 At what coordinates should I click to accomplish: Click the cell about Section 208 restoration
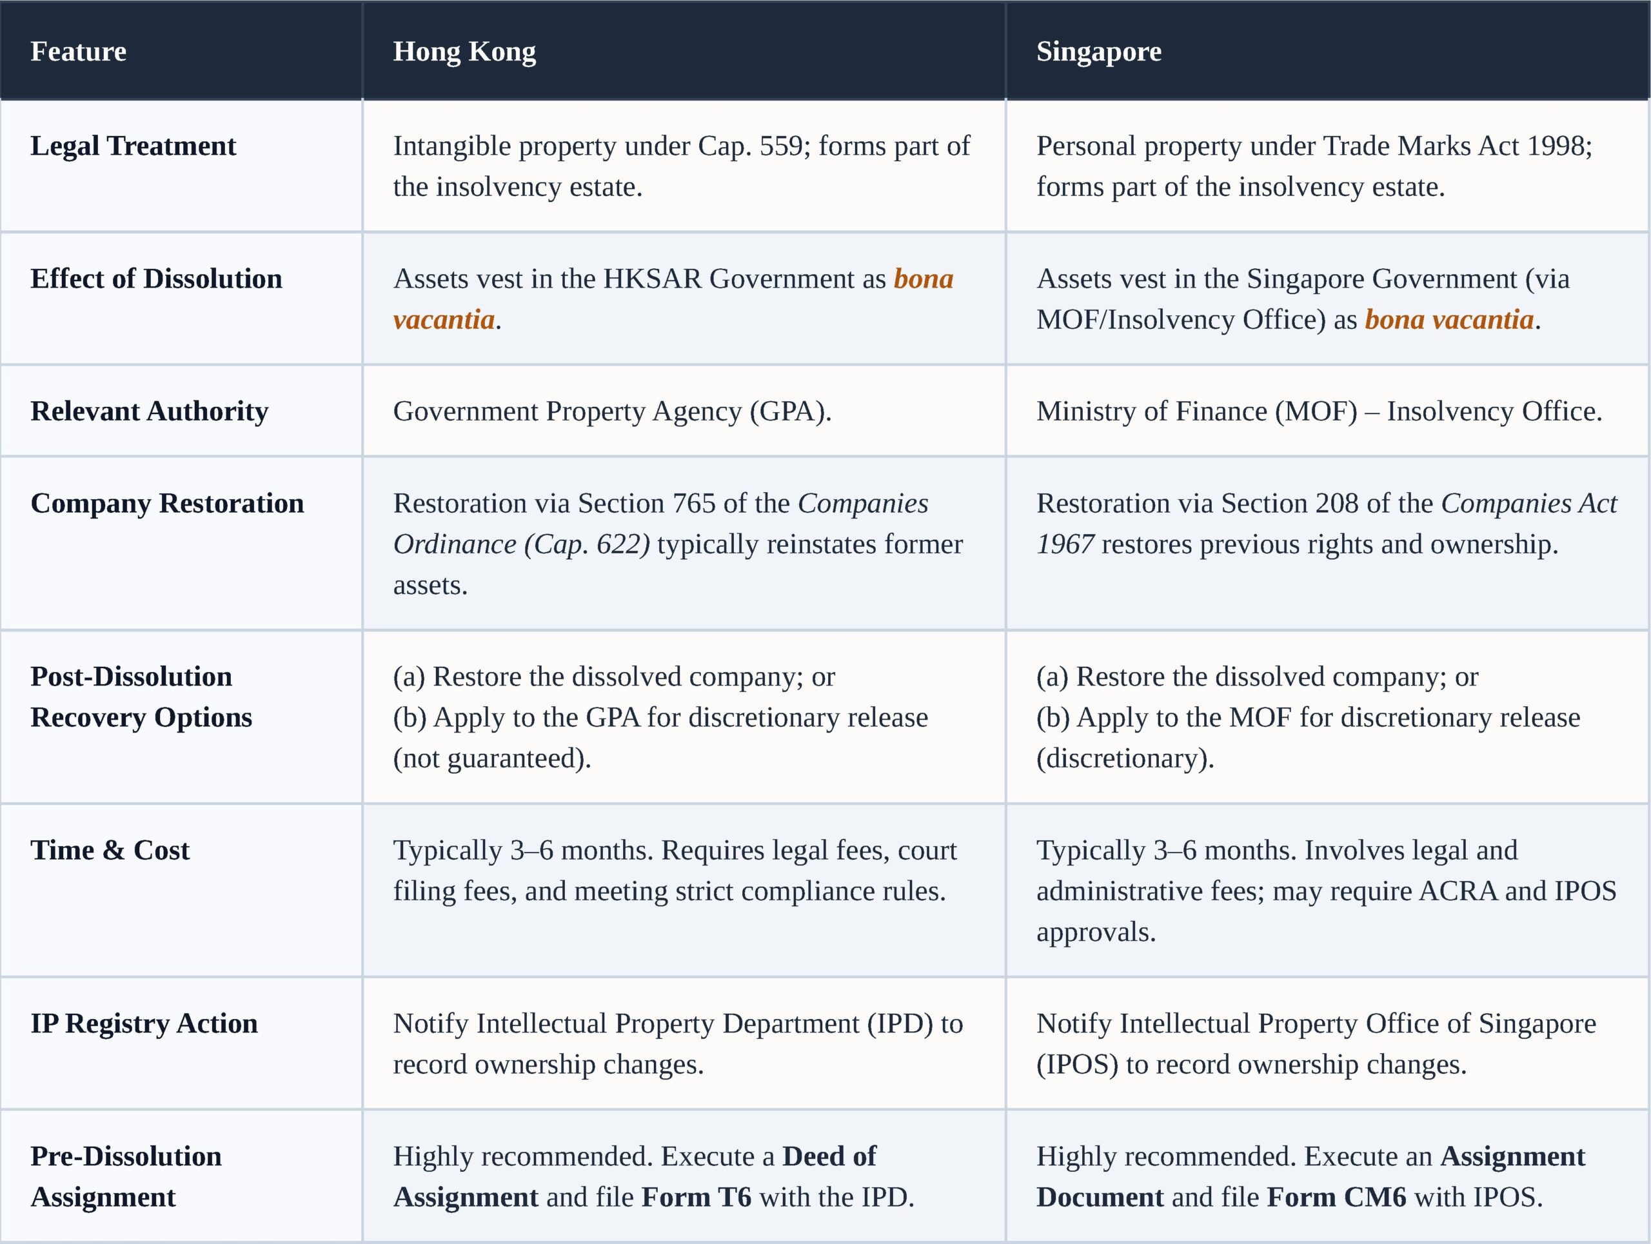[x=1328, y=543]
